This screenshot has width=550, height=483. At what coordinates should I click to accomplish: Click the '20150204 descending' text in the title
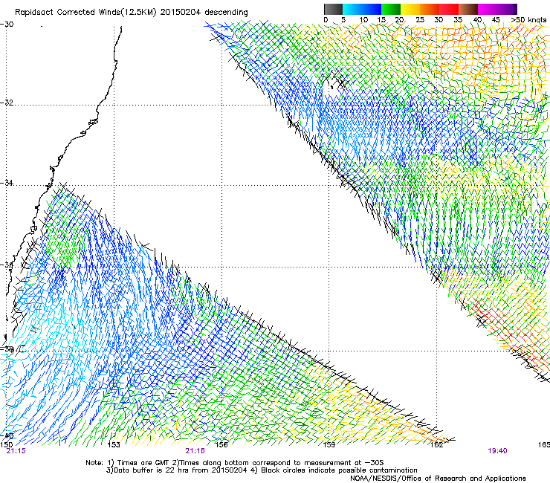[204, 13]
